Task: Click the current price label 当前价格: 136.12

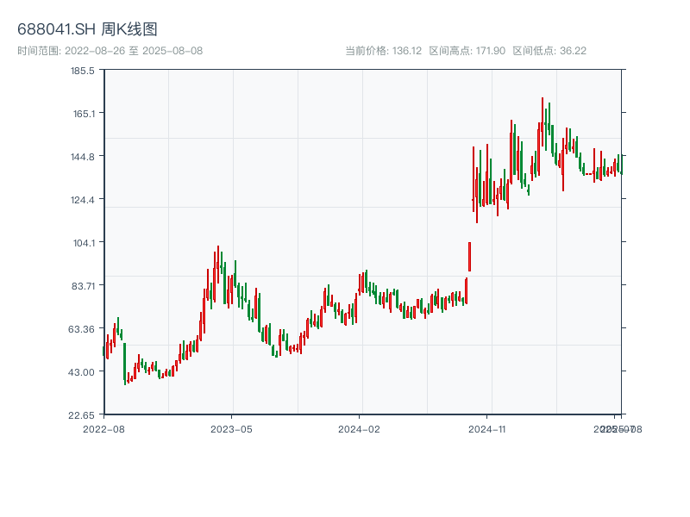Action: coord(383,51)
